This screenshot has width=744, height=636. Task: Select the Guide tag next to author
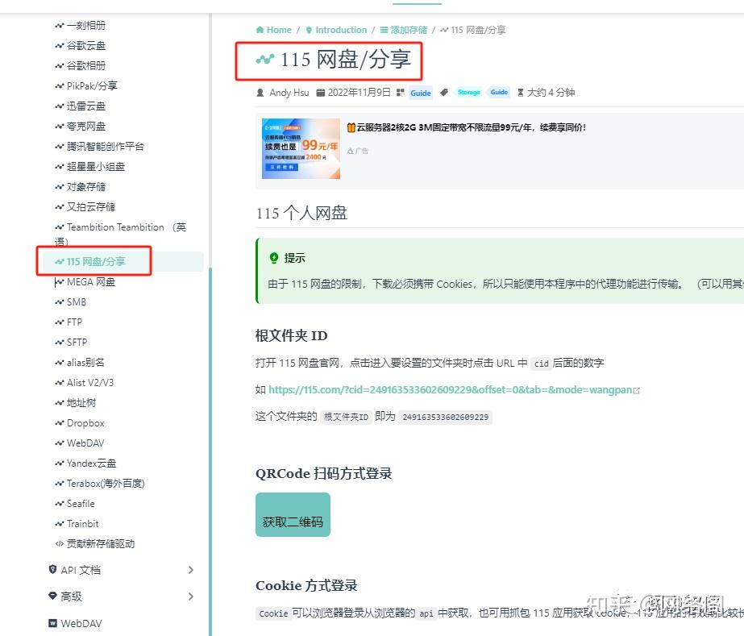point(420,92)
